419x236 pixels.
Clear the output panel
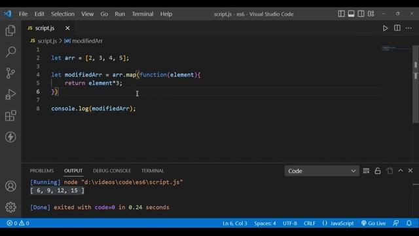click(x=366, y=170)
